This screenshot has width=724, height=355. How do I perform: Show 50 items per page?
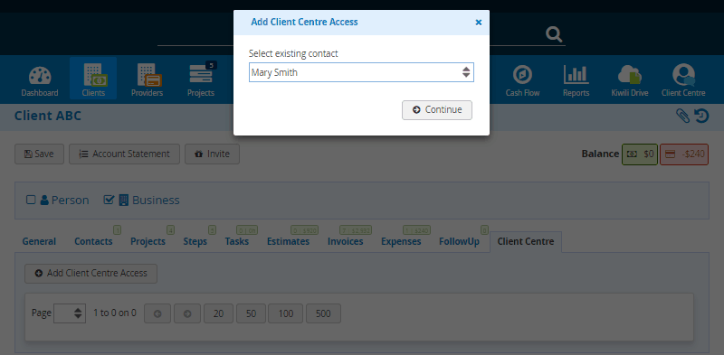252,313
